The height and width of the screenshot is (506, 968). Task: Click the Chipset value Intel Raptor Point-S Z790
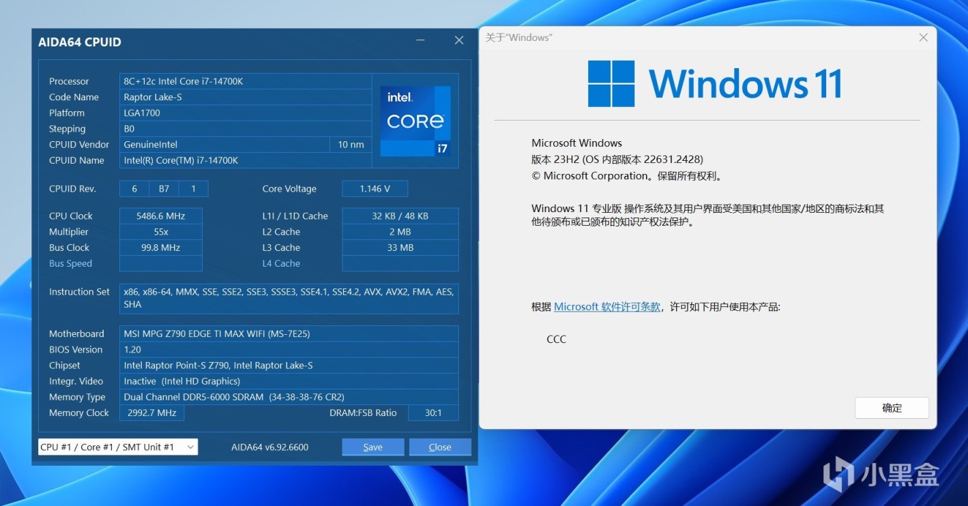(289, 366)
